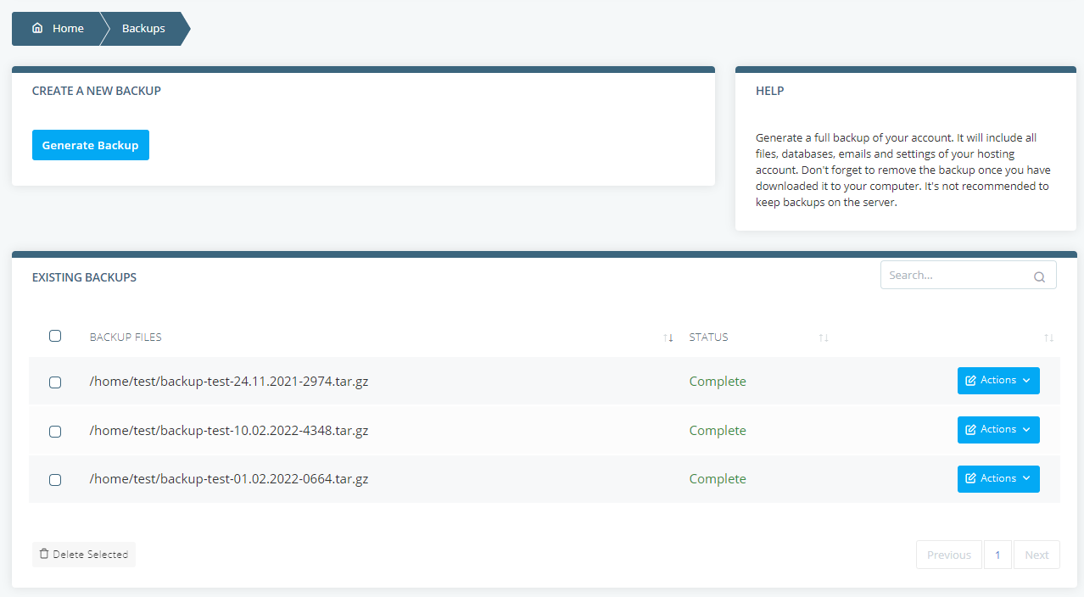
Task: Check the checkbox for backup-test-24.11.2021-2974.tar.gz
Action: click(55, 382)
